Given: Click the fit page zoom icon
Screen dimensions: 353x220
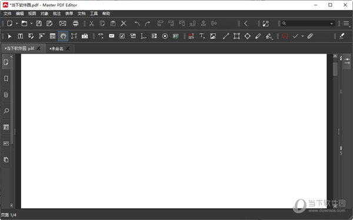Looking at the screenshot, I should 266,24.
